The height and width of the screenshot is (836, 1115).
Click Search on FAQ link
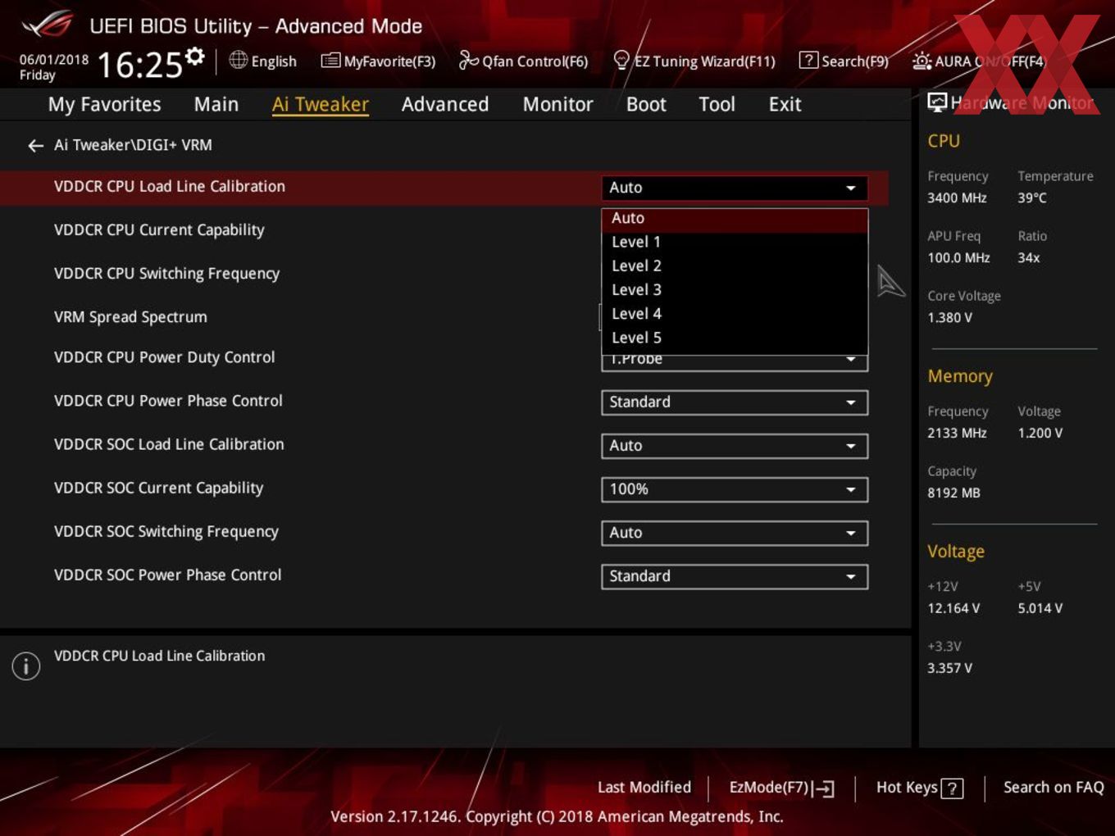[x=1054, y=788]
